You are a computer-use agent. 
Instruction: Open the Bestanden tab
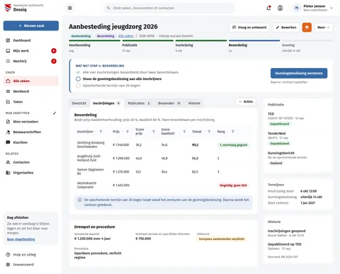pyautogui.click(x=169, y=103)
